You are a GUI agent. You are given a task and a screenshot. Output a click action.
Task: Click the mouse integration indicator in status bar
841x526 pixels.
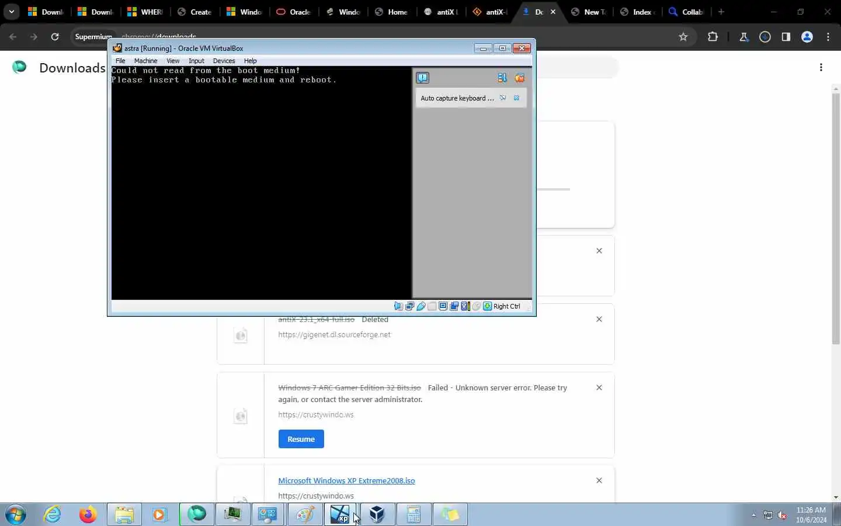477,306
